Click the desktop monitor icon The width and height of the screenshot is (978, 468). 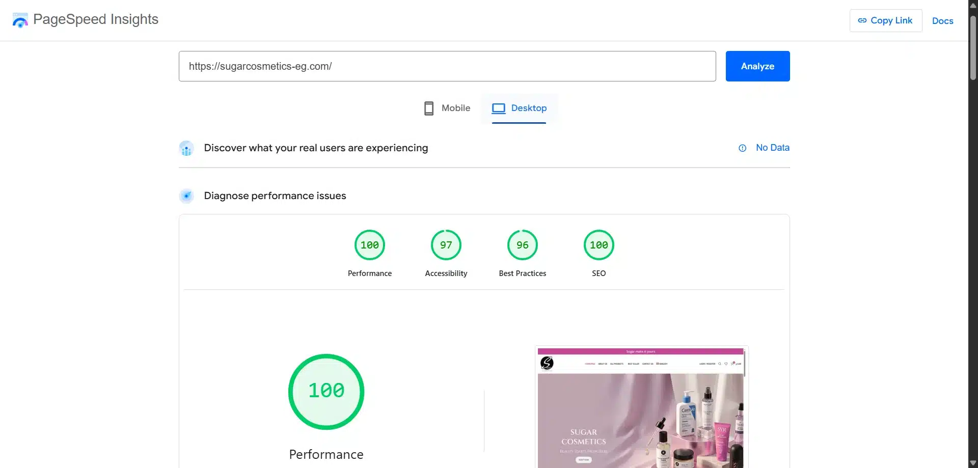click(499, 108)
